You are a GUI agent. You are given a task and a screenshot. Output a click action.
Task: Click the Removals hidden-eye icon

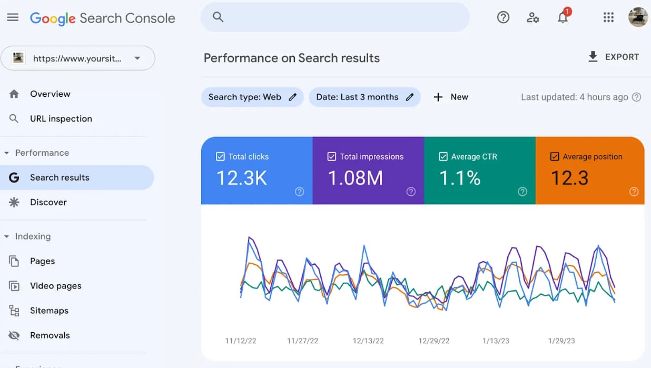[14, 335]
